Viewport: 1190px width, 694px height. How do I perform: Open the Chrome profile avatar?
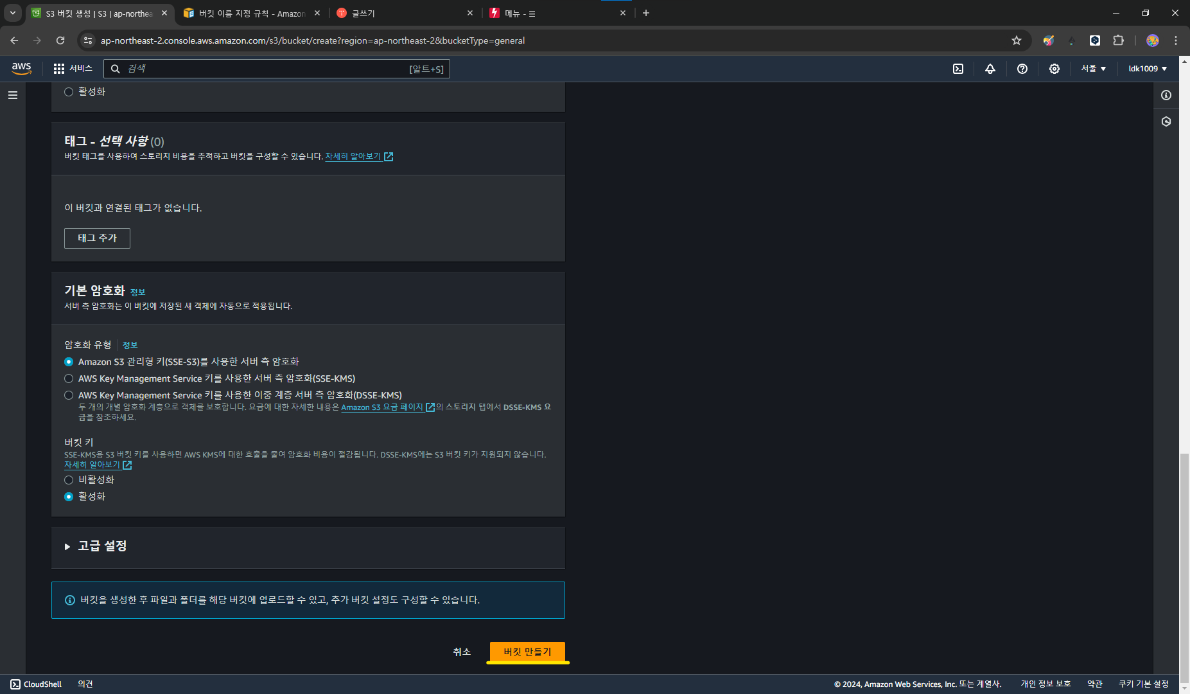[1153, 40]
